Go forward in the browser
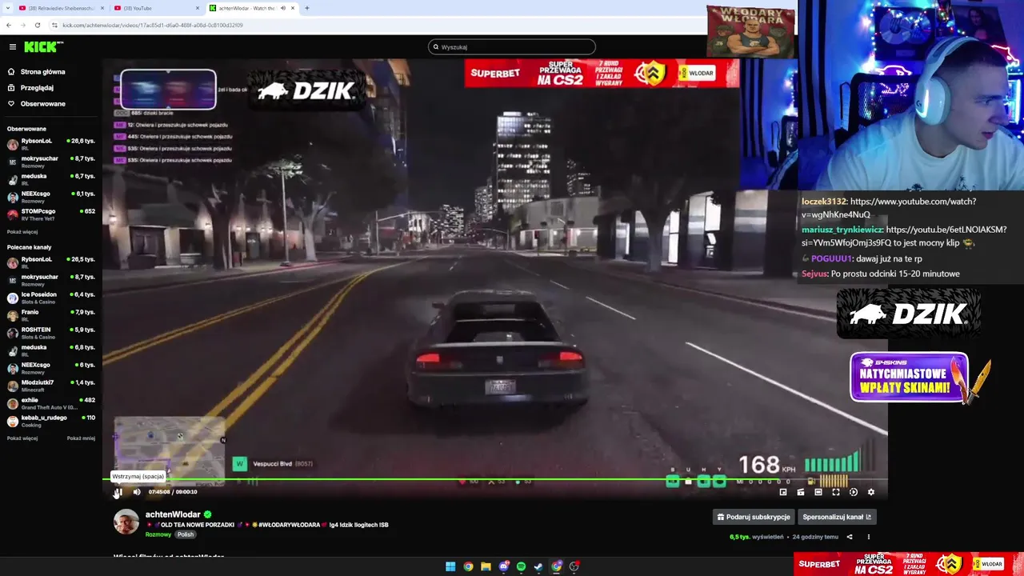The image size is (1024, 576). pos(24,25)
